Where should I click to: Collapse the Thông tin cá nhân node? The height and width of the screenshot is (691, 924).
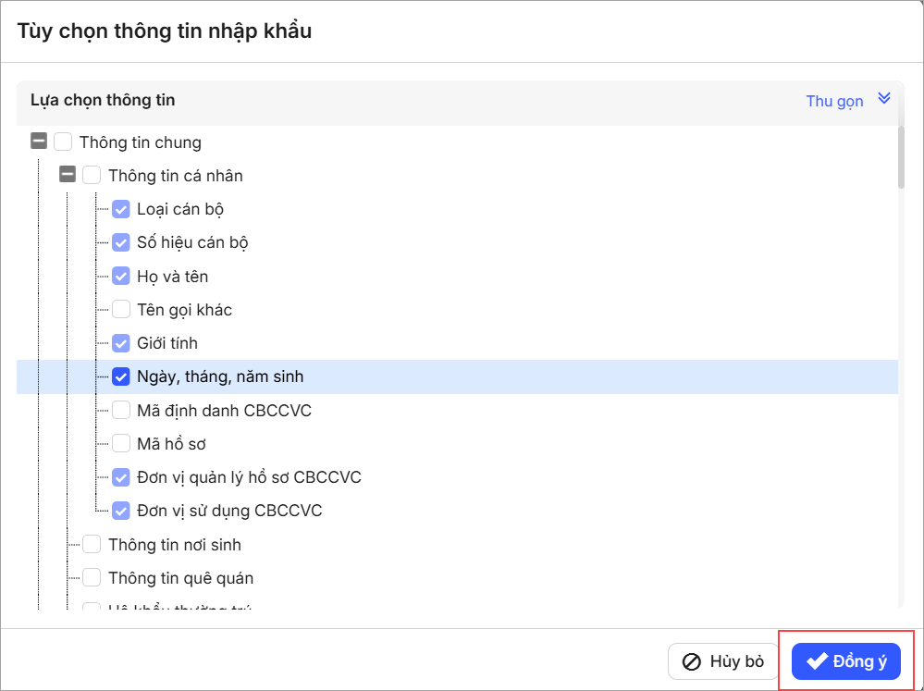pos(68,175)
